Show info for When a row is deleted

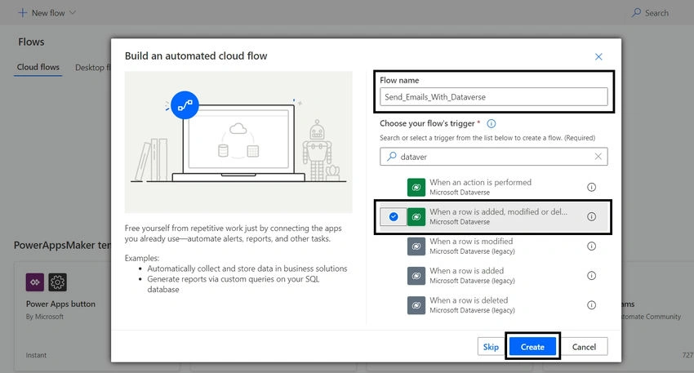[591, 305]
